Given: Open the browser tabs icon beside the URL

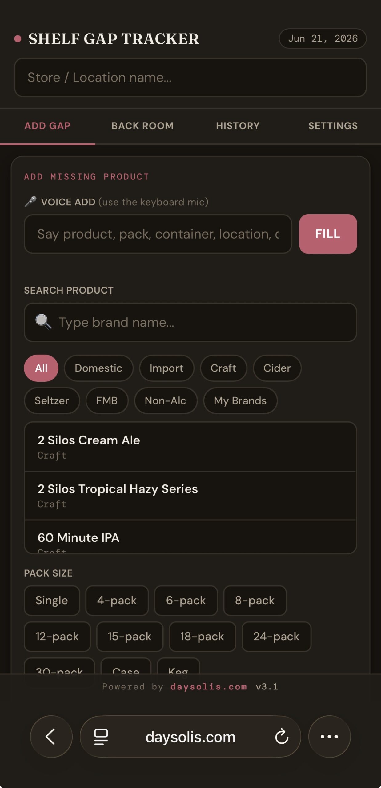Looking at the screenshot, I should (101, 737).
